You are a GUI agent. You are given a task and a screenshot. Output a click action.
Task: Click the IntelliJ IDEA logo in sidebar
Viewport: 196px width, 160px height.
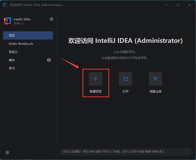coord(8,21)
